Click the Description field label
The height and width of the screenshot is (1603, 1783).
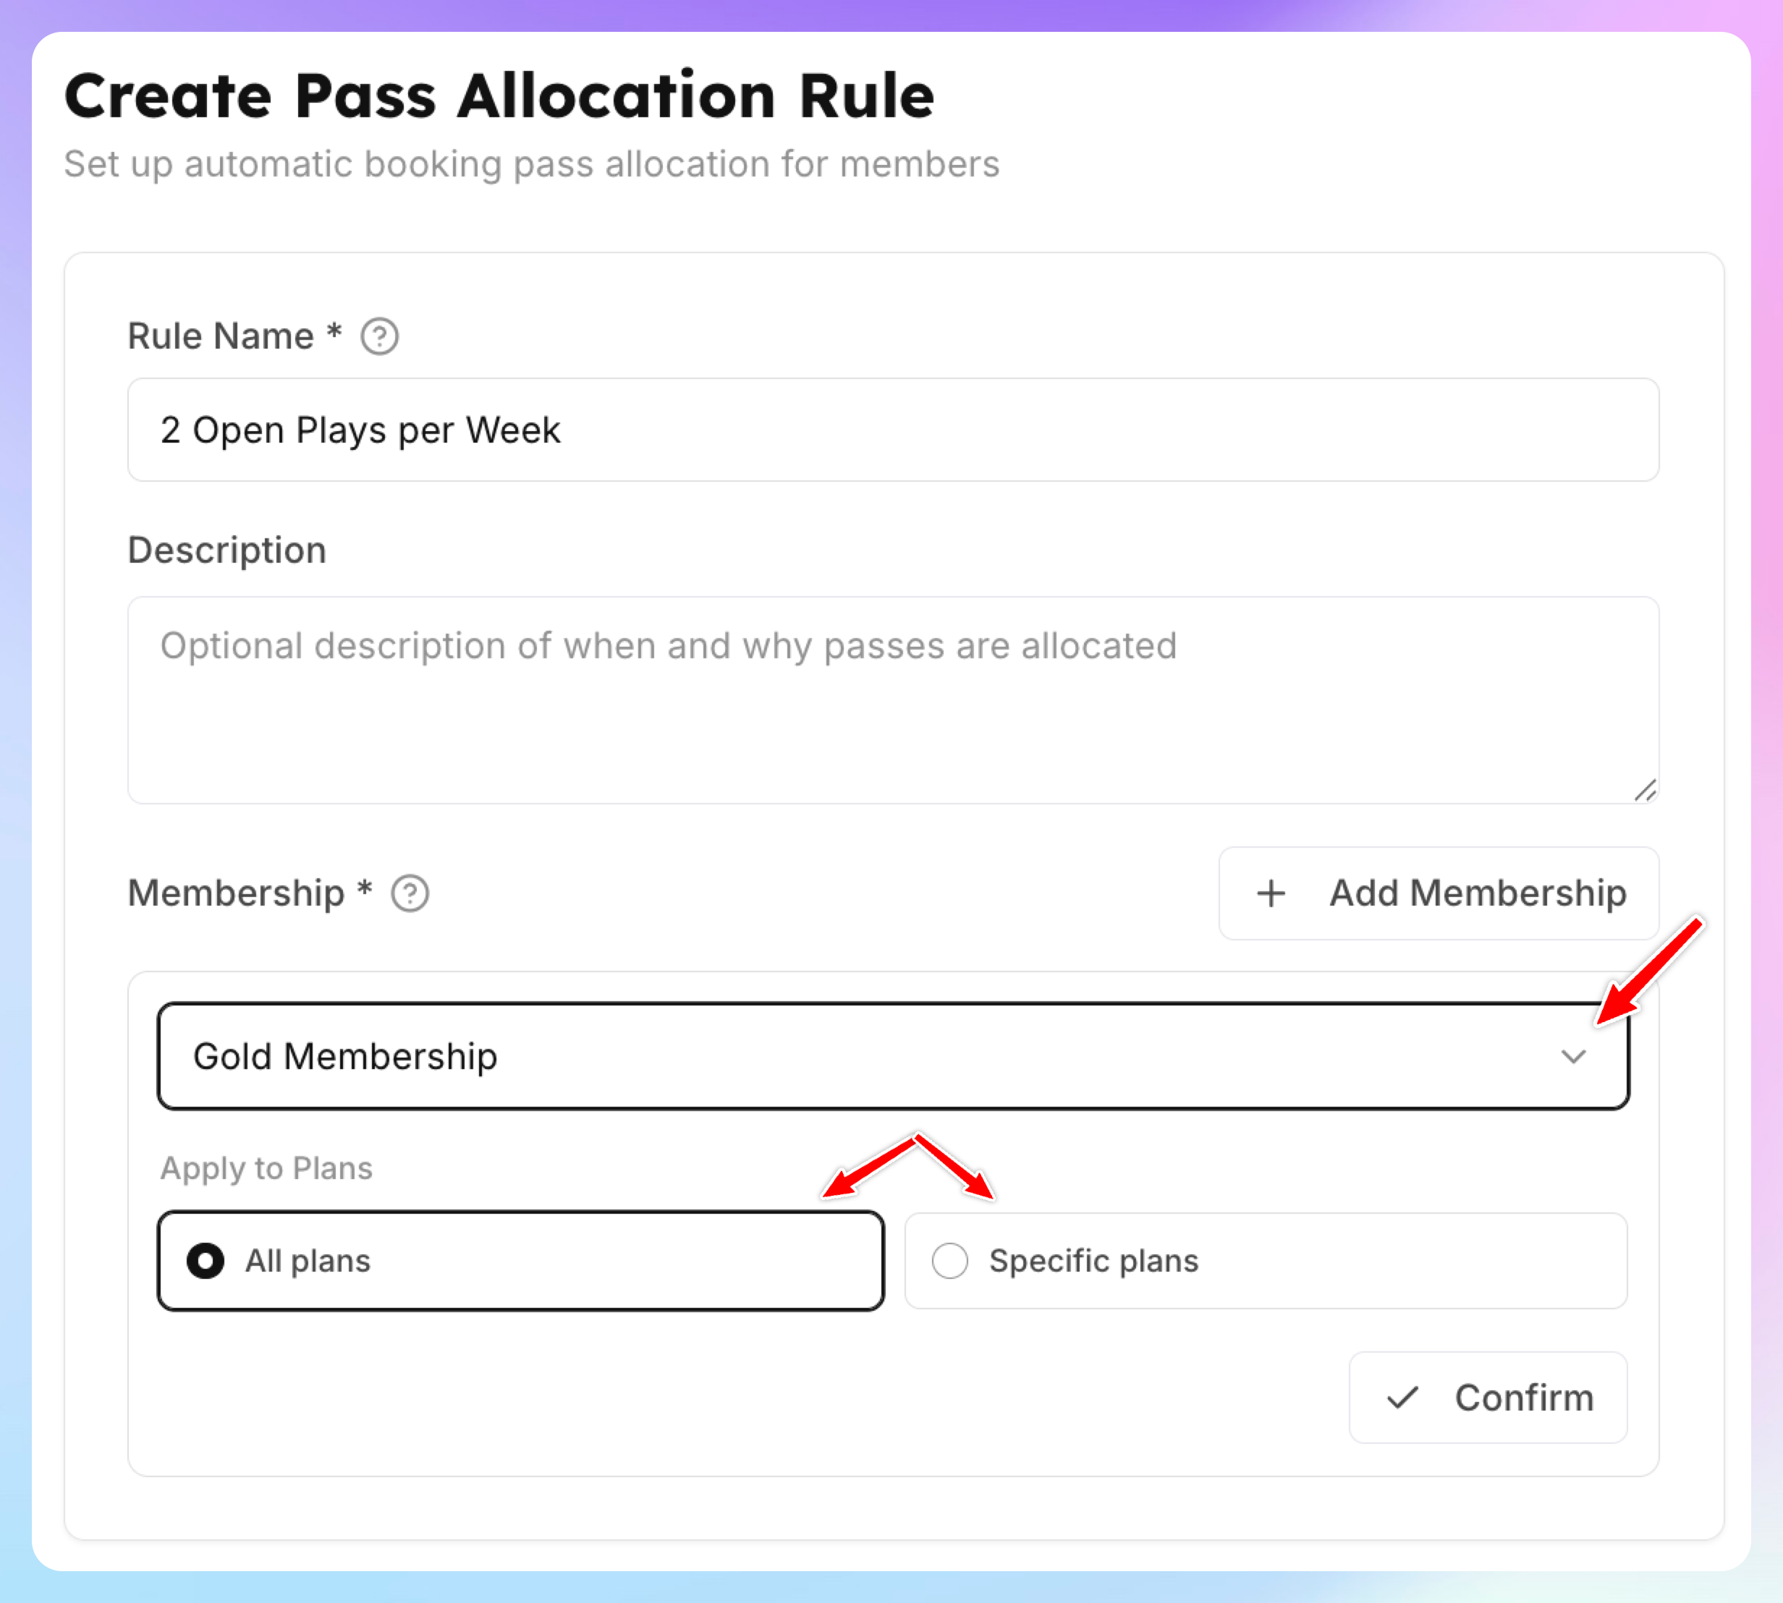[227, 550]
